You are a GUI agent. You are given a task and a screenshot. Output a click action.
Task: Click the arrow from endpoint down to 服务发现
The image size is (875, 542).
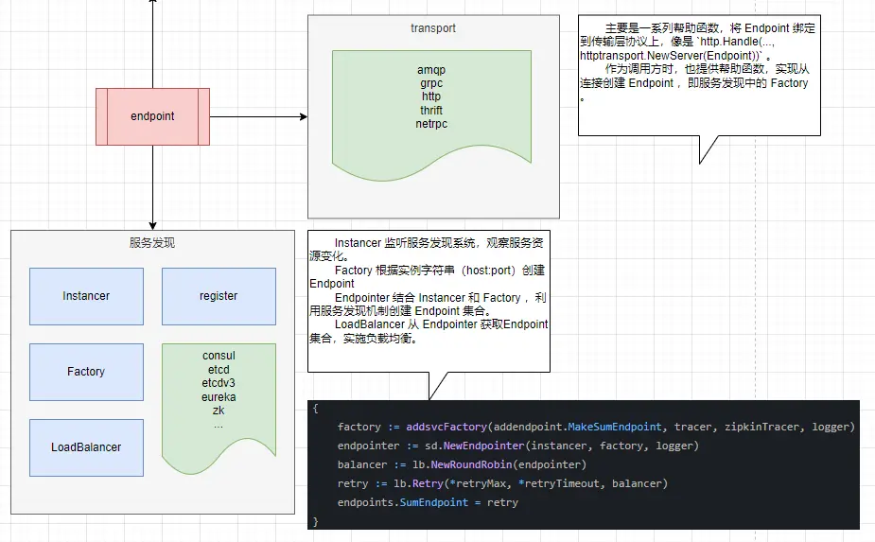[152, 187]
